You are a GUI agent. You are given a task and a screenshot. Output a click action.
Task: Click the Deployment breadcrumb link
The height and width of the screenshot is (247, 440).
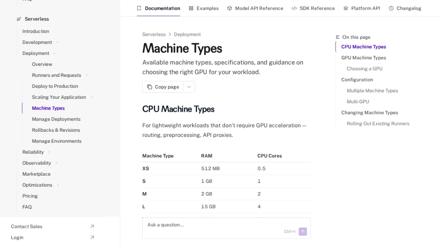(x=187, y=34)
